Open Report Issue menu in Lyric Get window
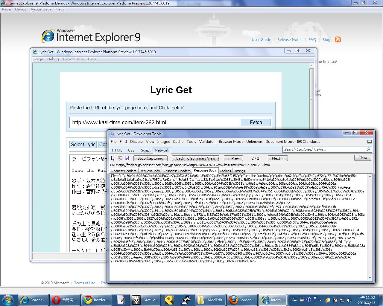 73,59
